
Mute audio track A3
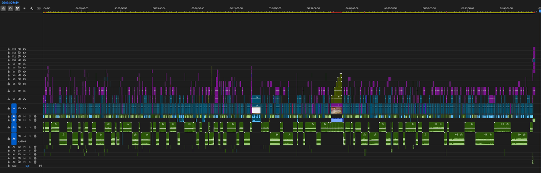[x=24, y=127]
